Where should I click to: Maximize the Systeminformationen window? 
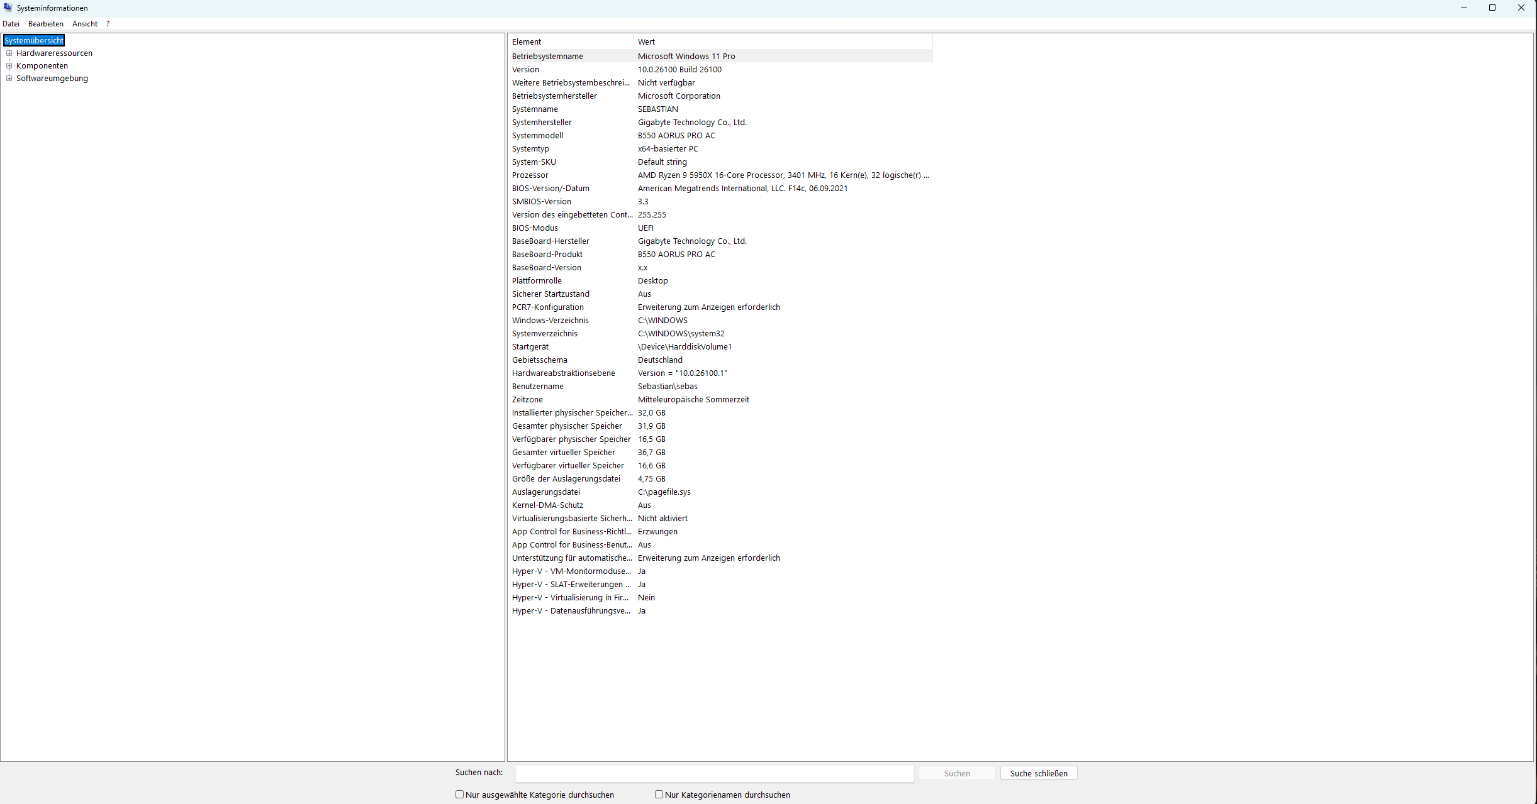point(1492,8)
